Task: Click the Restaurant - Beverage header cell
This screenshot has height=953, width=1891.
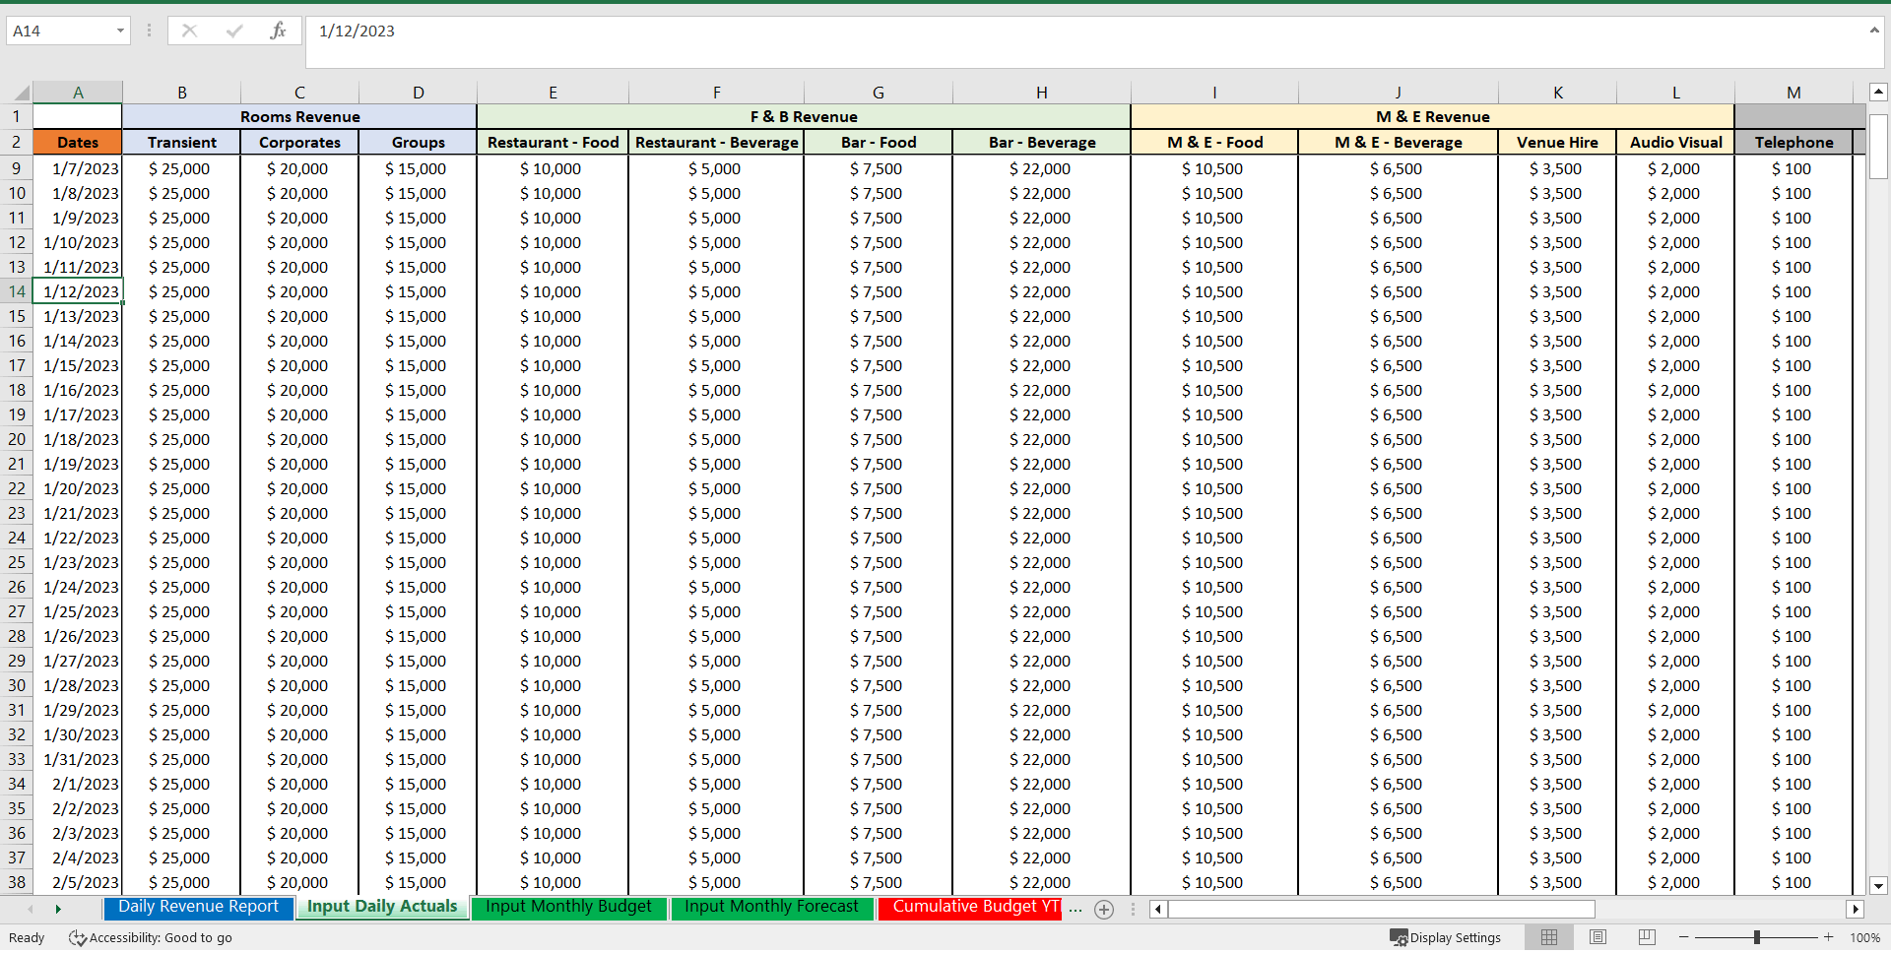Action: [x=717, y=142]
